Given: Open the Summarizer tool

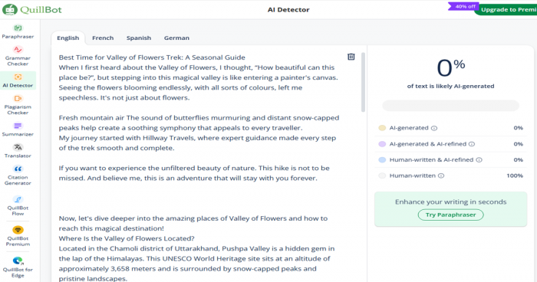Looking at the screenshot, I should coord(18,130).
